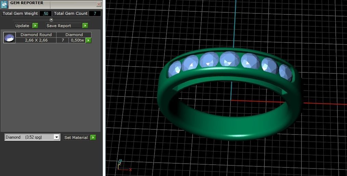The height and width of the screenshot is (176, 347).
Task: Click the Save Report label
Action: pos(64,26)
